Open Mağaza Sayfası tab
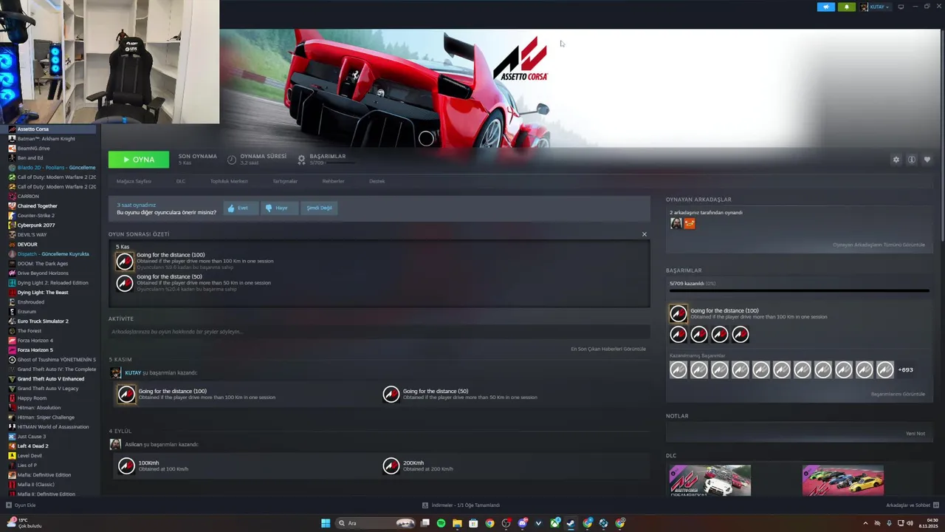 coord(134,181)
